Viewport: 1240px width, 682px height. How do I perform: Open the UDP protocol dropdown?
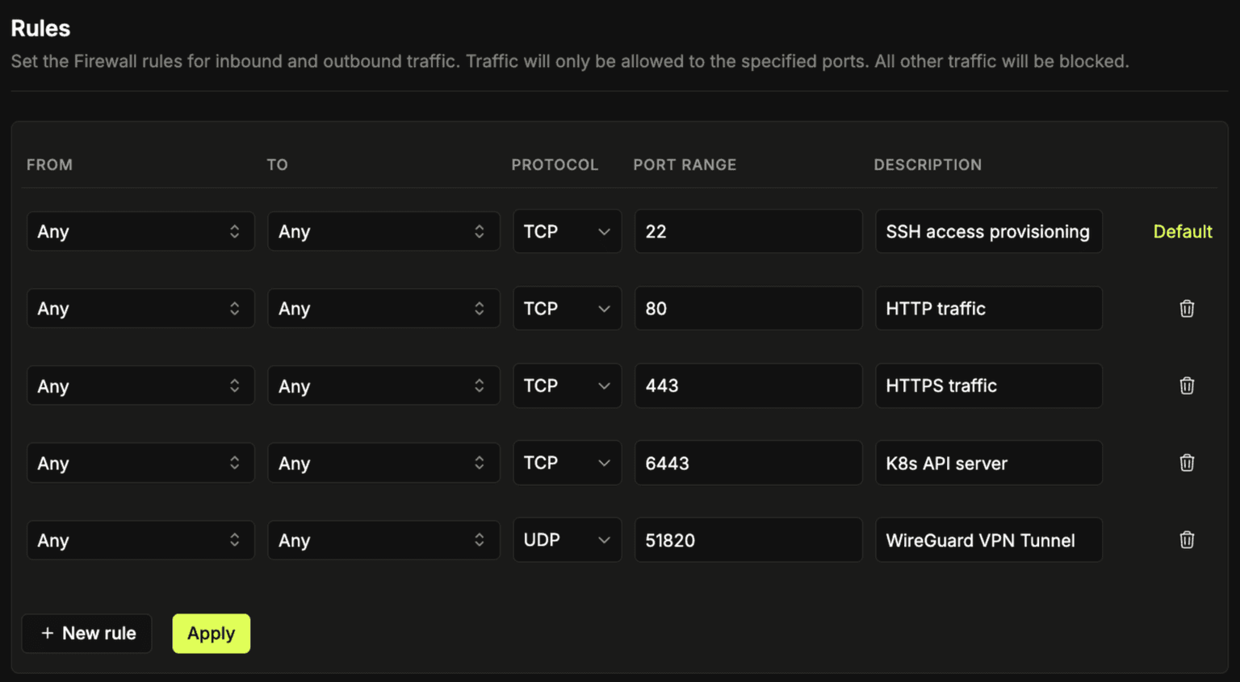coord(567,539)
